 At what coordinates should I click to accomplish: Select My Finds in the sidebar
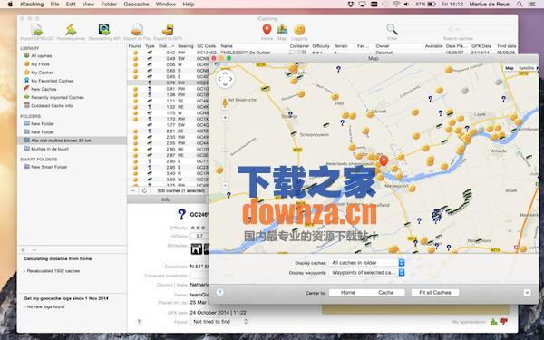tap(40, 64)
